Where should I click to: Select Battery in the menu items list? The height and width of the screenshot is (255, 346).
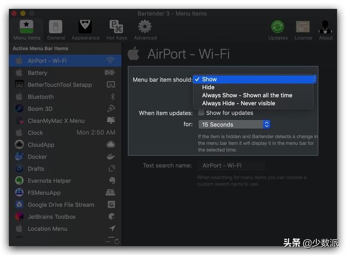[x=65, y=73]
